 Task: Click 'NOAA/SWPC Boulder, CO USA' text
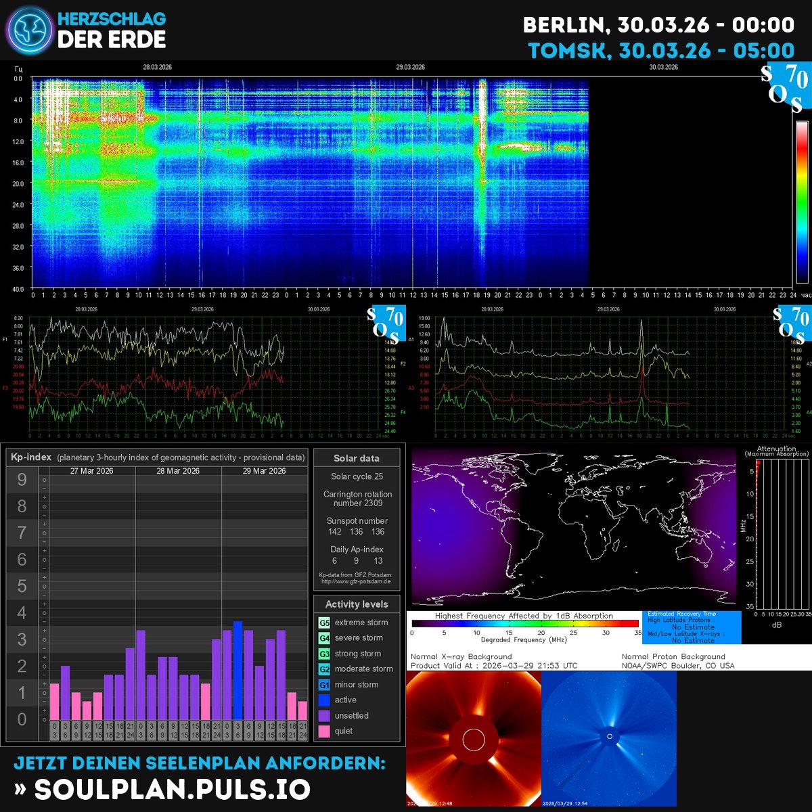pyautogui.click(x=678, y=666)
